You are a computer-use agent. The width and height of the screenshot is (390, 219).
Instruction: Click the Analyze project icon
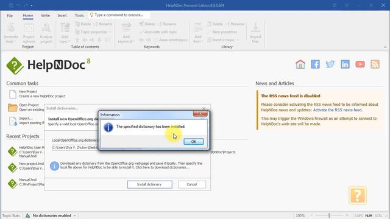click(46, 33)
